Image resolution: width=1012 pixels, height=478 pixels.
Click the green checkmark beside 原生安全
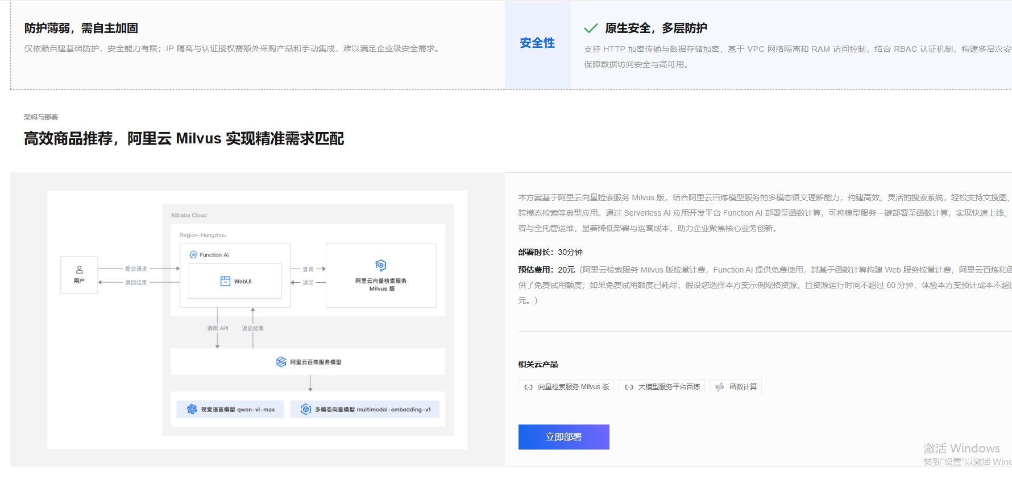(591, 28)
